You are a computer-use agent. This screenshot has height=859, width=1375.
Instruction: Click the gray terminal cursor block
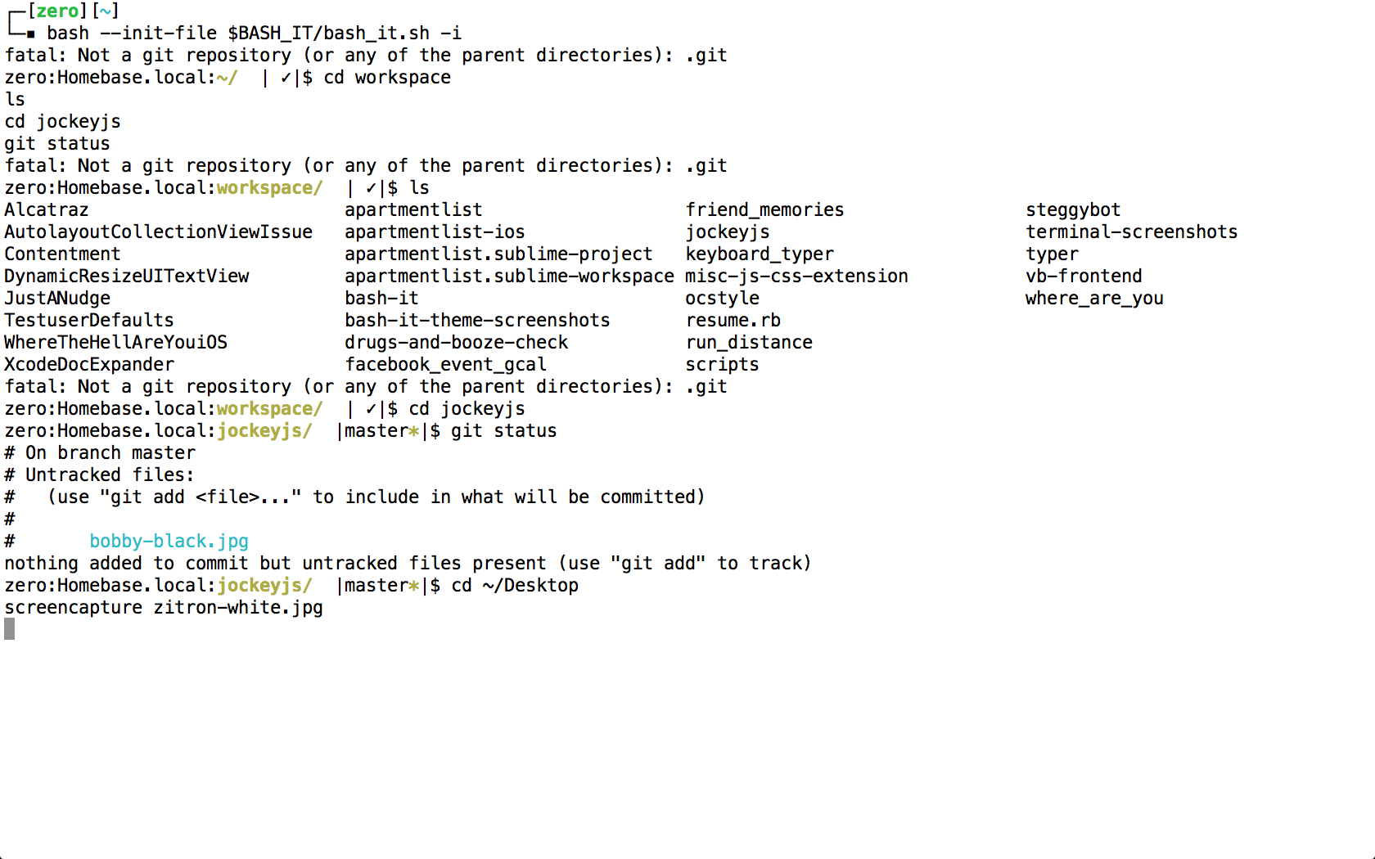tap(9, 629)
